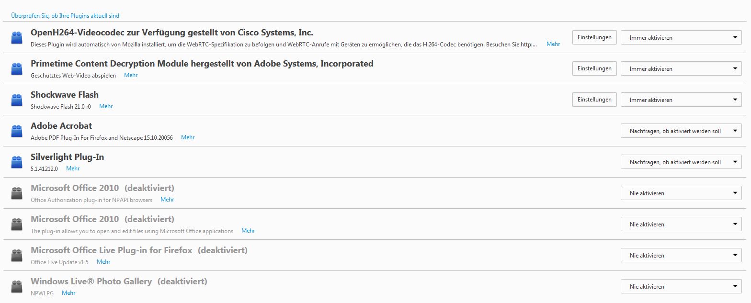Select the Microsoft Office Live Plug-in title
Screen dimensions: 751x303
pos(112,250)
